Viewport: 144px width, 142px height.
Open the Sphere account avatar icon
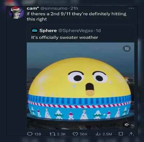(x=34, y=30)
